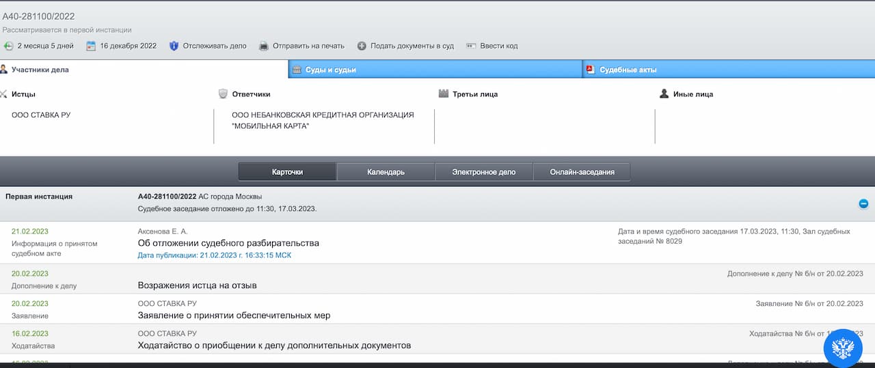
Task: Switch to the Участники дела tab
Action: (x=40, y=70)
